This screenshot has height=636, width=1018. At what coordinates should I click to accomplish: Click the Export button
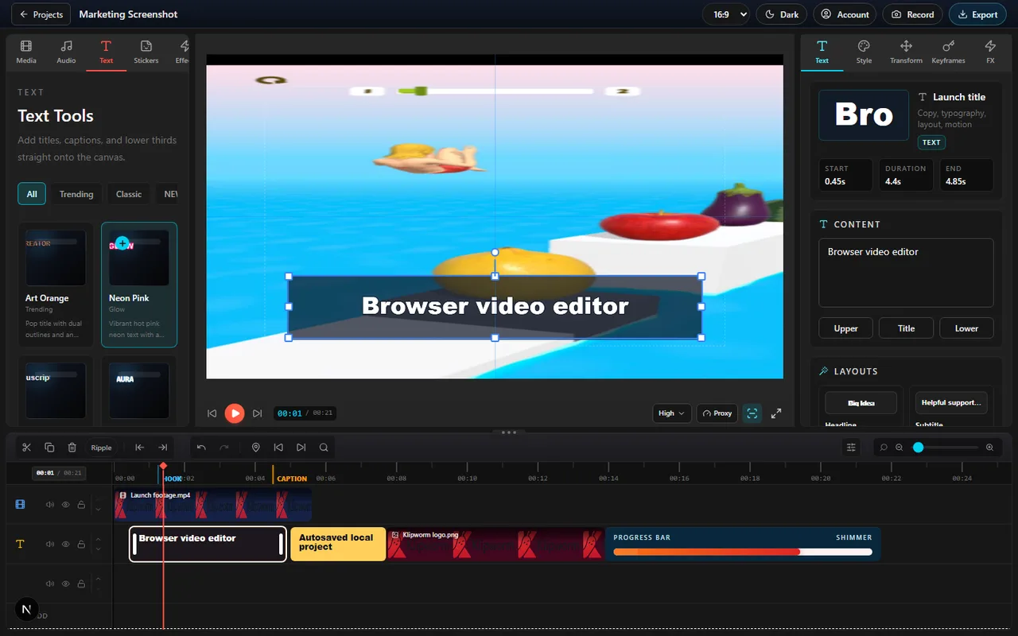coord(977,14)
